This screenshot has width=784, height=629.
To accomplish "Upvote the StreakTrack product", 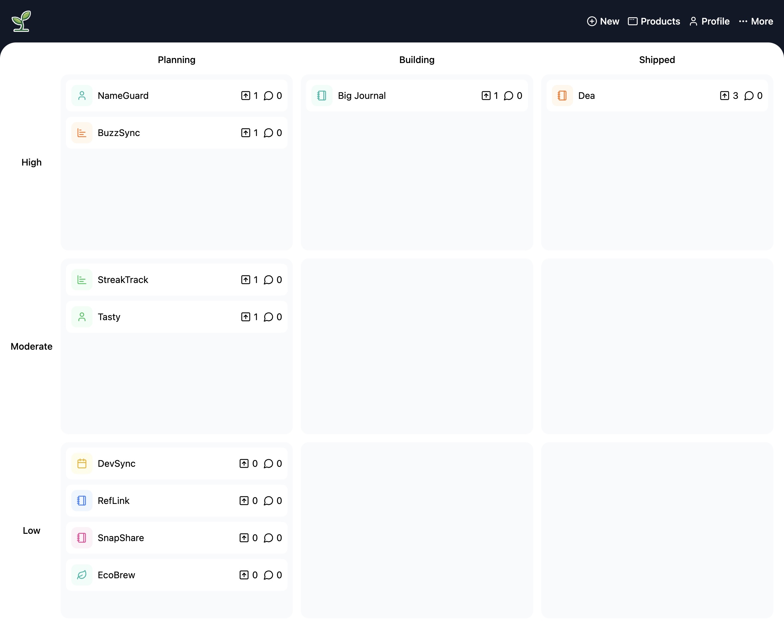I will [249, 280].
